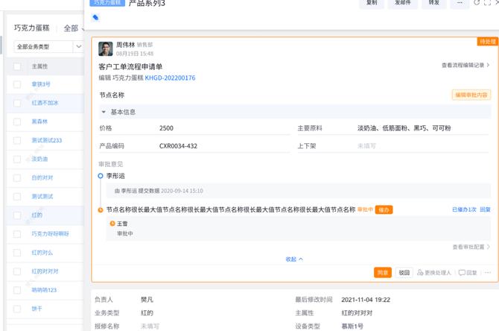Click the blue tag icon under title
The height and width of the screenshot is (331, 499).
95,17
